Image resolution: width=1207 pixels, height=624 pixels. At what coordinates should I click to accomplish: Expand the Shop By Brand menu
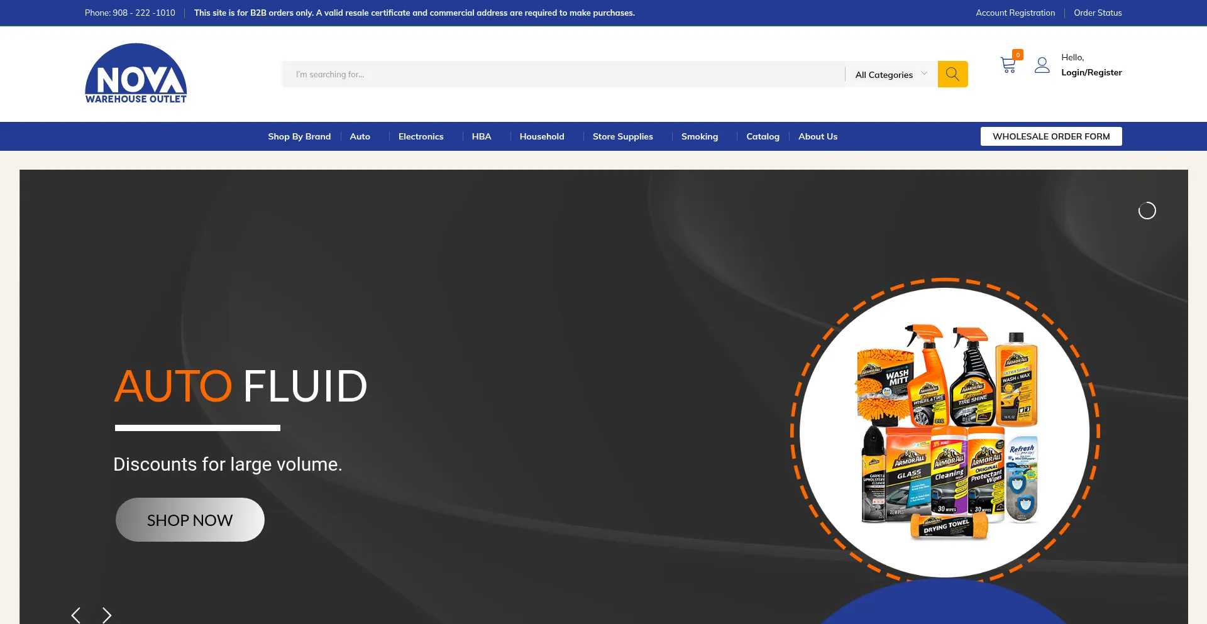pos(299,136)
